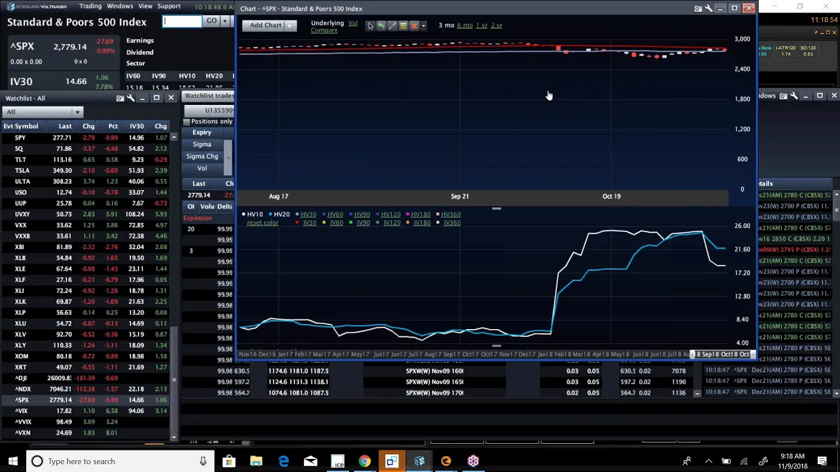Sort watchlist by IV30 column header
840x472 pixels.
click(x=136, y=126)
